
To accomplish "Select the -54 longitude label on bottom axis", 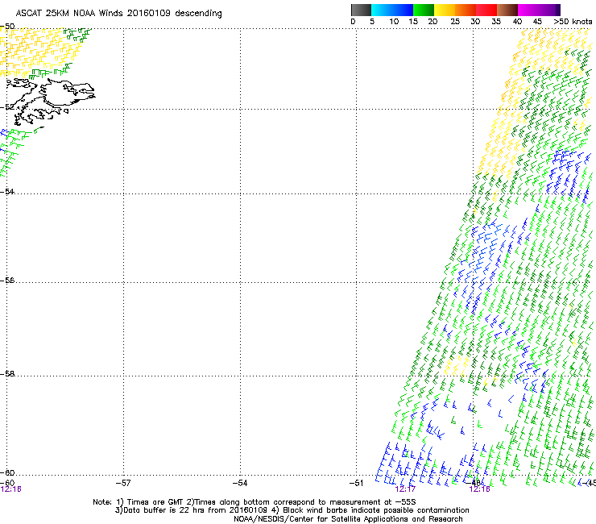I will click(x=240, y=483).
